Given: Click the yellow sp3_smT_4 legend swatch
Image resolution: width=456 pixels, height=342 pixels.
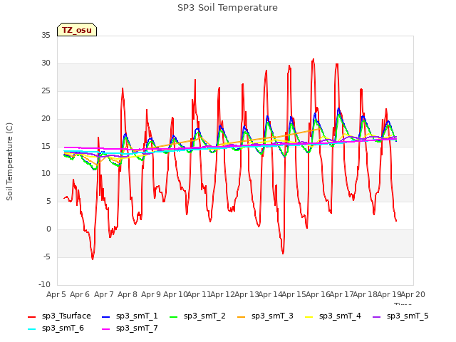Looking at the screenshot, I should [309, 316].
